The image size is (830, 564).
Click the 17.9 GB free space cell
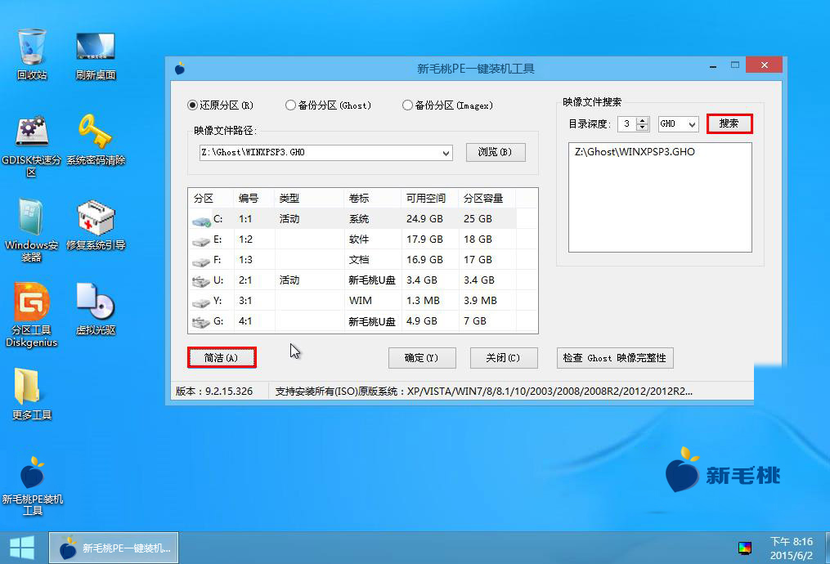424,239
